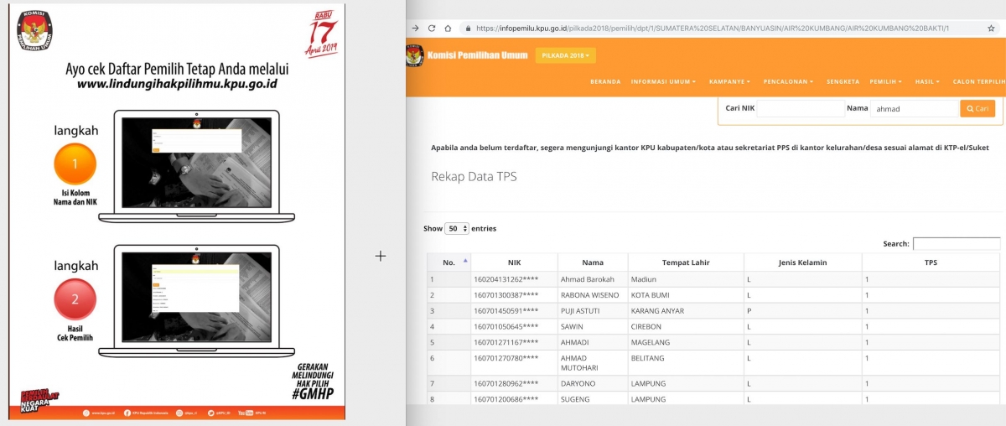Focus the Nama field containing ahmad
Viewport: 1006px width, 426px height.
point(915,108)
